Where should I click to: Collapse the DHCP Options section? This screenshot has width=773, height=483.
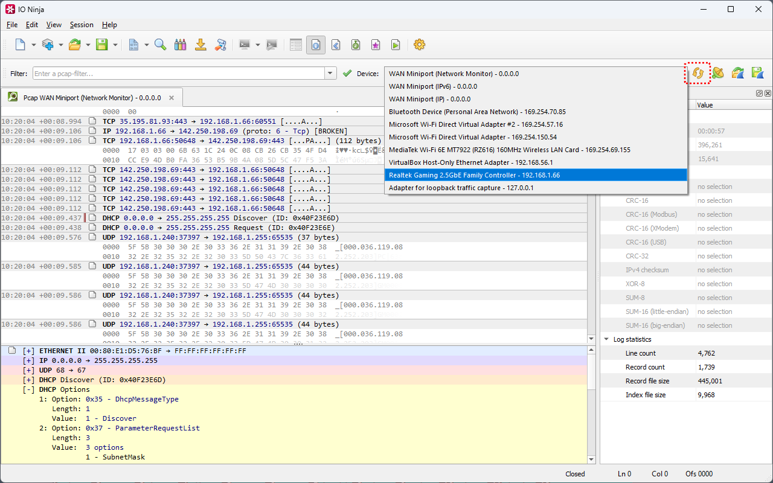[x=28, y=389]
